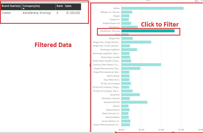Viewport: 203px width, 133px height.
Task: Click the $1,333,502 sales value
Action: 73,13
